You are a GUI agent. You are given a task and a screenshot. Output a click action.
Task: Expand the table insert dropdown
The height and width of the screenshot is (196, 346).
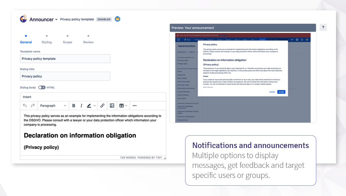(123, 106)
